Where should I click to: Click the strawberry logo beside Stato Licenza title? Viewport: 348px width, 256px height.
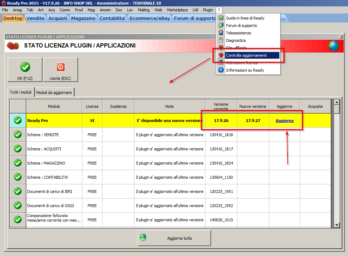(x=13, y=46)
